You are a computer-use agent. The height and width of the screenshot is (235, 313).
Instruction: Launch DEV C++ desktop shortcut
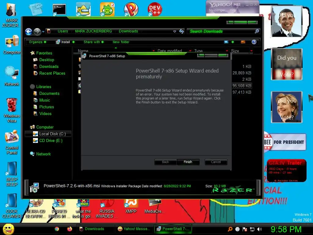[155, 9]
